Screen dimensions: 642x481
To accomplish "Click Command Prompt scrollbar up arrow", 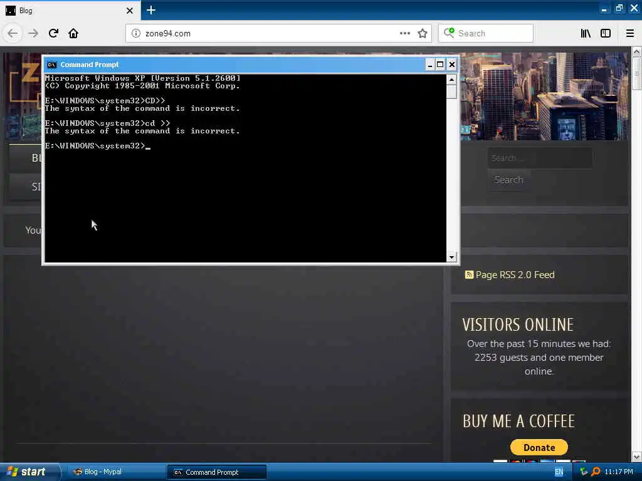I will pos(451,80).
